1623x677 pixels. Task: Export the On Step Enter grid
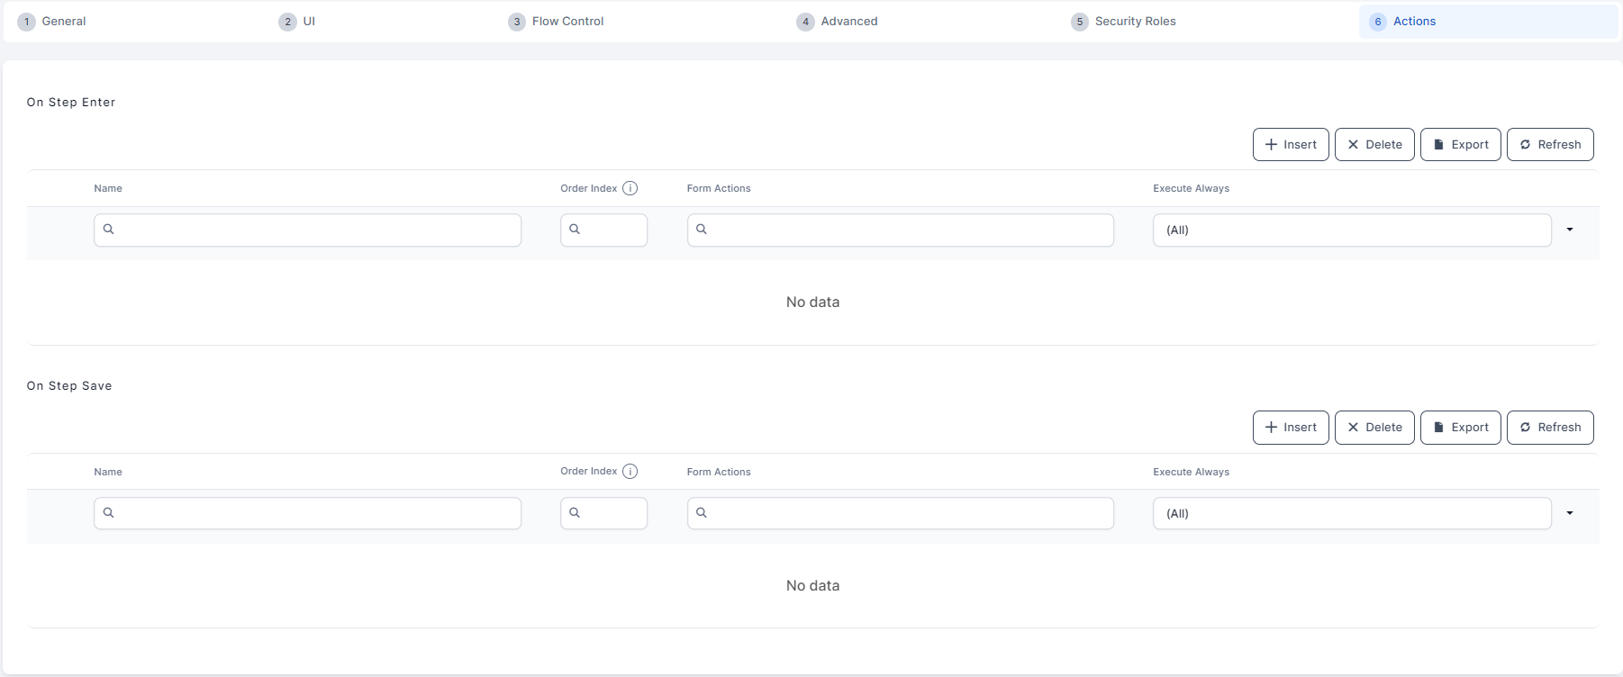tap(1460, 145)
